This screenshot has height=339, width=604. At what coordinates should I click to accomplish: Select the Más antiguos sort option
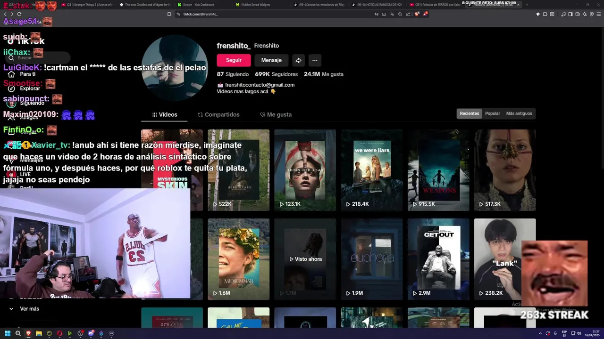(x=519, y=113)
